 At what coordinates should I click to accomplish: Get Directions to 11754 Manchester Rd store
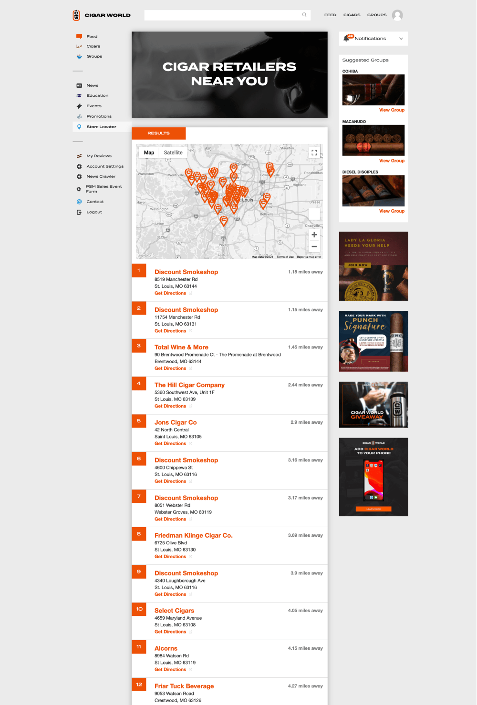coord(170,331)
